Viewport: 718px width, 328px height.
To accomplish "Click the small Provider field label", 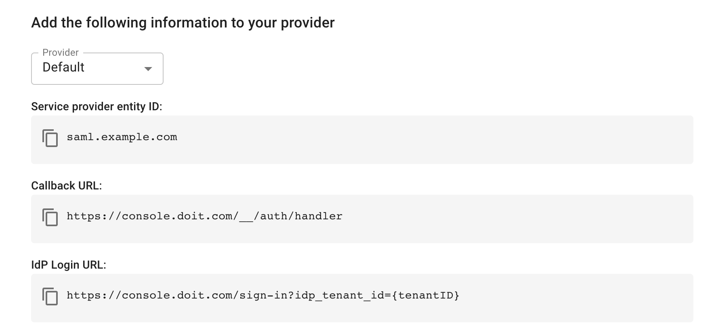I will click(x=61, y=53).
